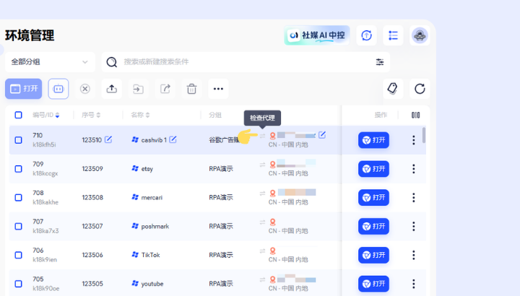Open more options for row 709
The image size is (520, 296).
pos(414,169)
